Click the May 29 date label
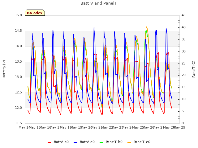The width and height of the screenshot is (198, 148). pos(179,127)
